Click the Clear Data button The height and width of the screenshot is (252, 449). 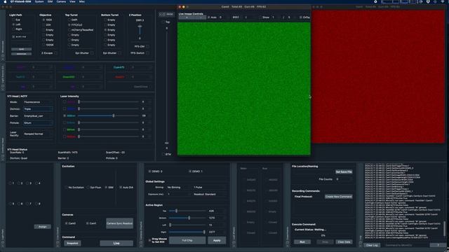(x=344, y=242)
